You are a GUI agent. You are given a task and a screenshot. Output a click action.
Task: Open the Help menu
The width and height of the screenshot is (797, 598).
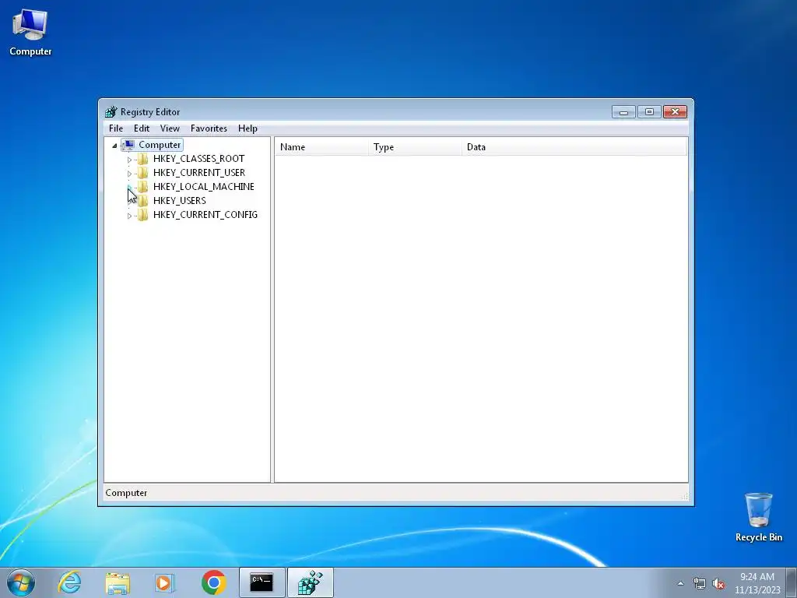[x=248, y=128]
